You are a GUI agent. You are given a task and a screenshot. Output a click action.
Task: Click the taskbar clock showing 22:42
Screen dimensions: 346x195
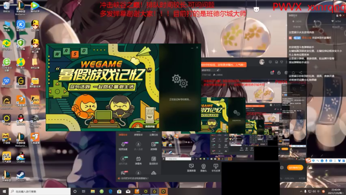pos(336,191)
